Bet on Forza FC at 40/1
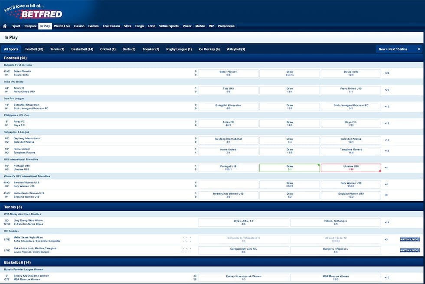The height and width of the screenshot is (284, 425). 228,124
